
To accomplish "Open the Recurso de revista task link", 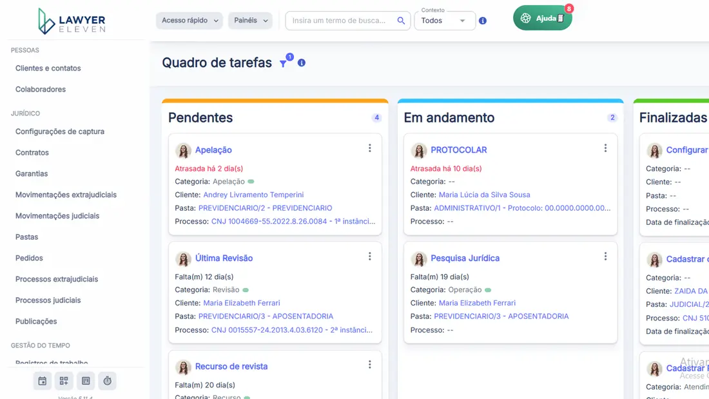I will [x=231, y=366].
